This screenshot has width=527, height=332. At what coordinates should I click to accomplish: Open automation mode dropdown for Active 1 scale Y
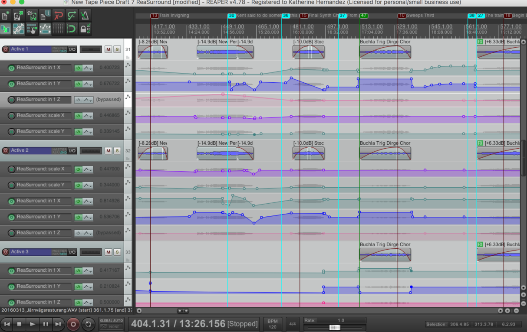(88, 131)
